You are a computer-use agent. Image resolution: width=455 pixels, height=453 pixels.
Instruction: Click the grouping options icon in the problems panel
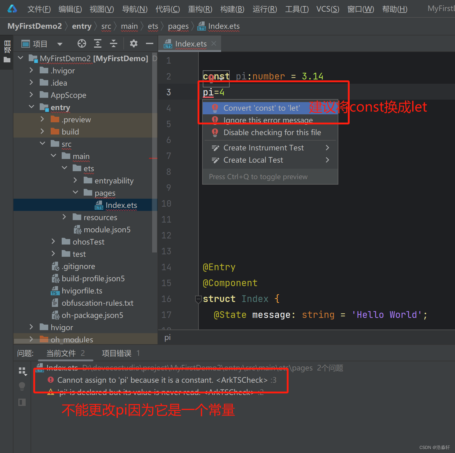23,371
